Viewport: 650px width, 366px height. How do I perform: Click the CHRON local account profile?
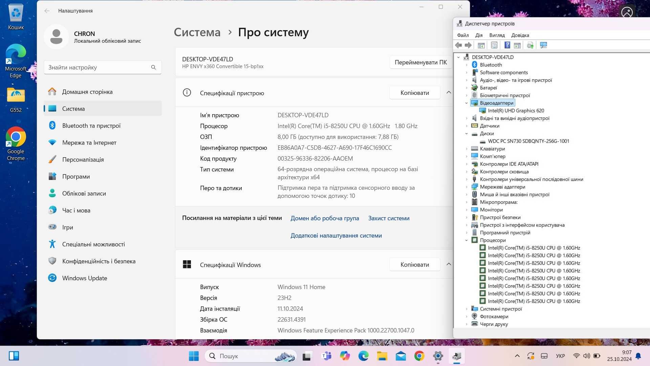pyautogui.click(x=92, y=37)
